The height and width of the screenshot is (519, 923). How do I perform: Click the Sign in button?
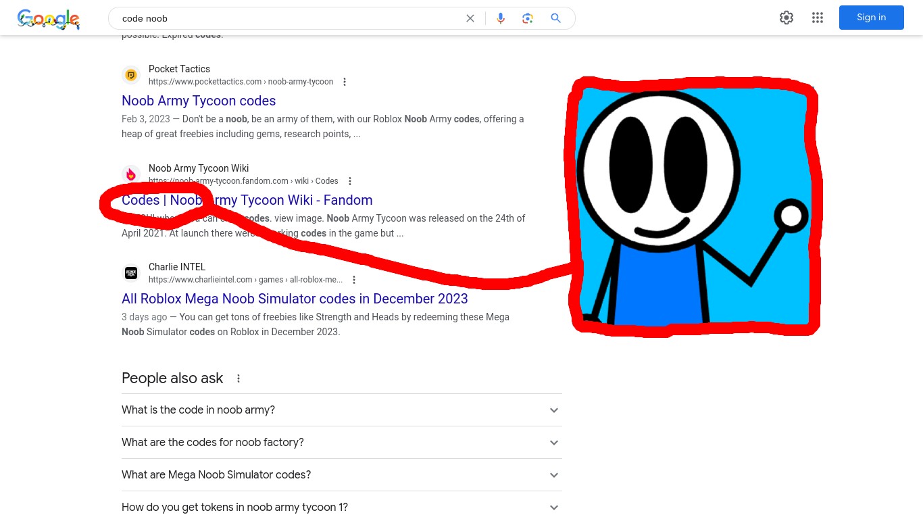pyautogui.click(x=871, y=18)
